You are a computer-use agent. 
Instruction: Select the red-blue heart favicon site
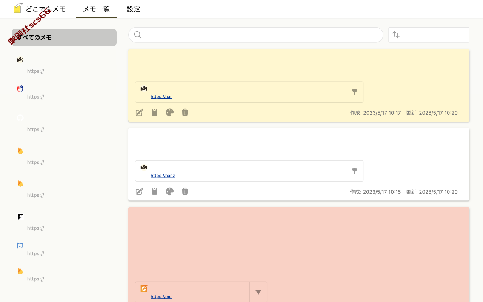[x=64, y=92]
